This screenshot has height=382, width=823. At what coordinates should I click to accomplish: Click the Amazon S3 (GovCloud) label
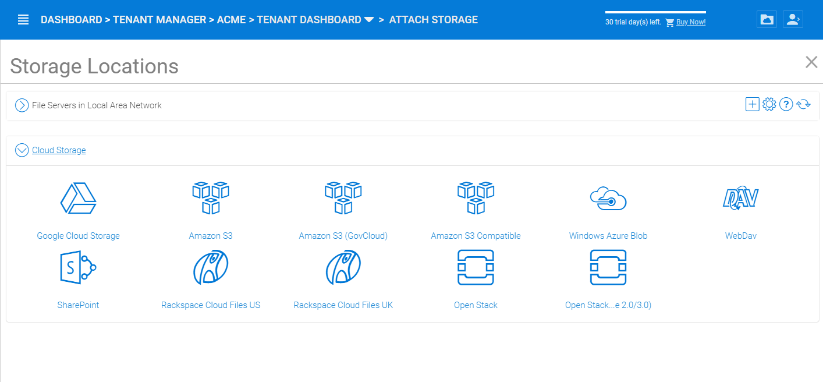pos(343,236)
